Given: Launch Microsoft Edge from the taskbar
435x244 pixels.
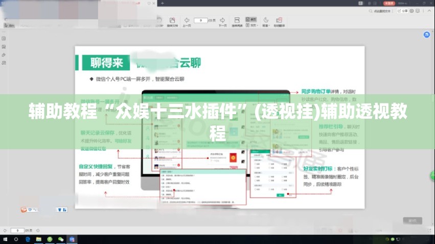Looking at the screenshot, I should tap(28, 239).
